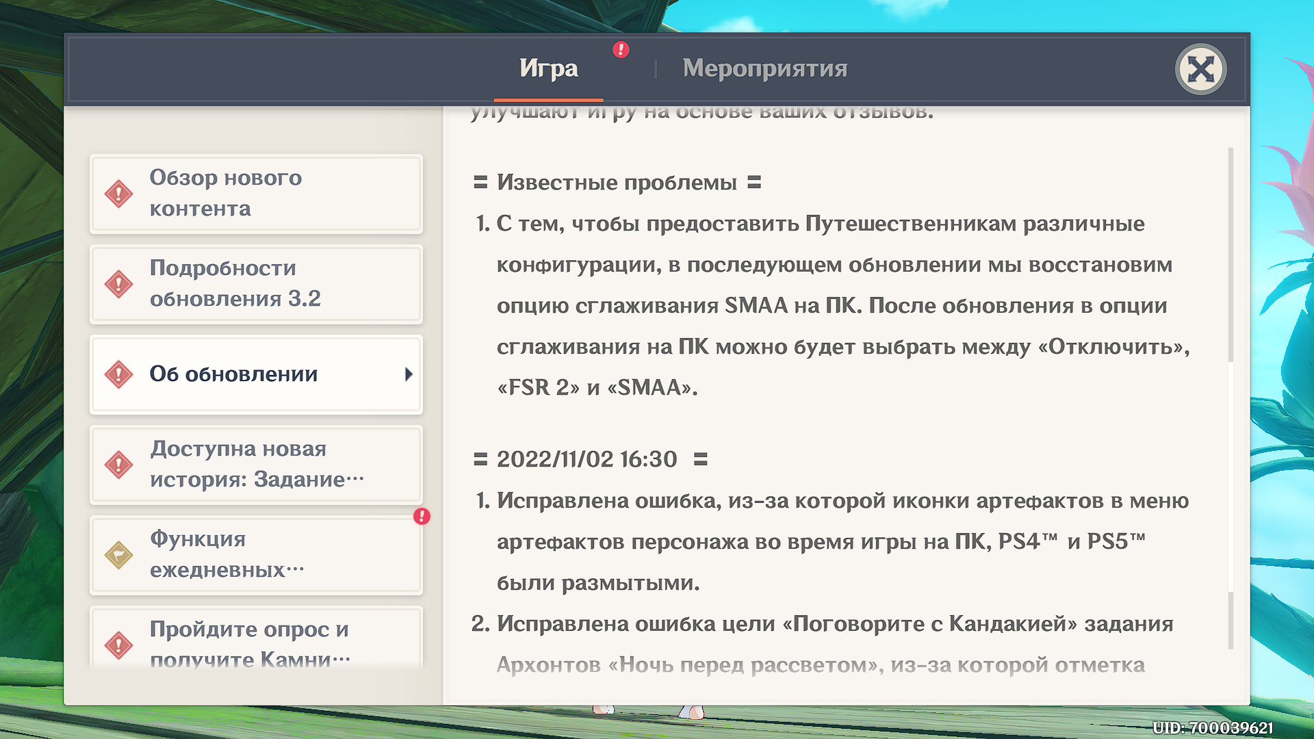Open the Мероприятия tab
The height and width of the screenshot is (739, 1314).
click(764, 68)
